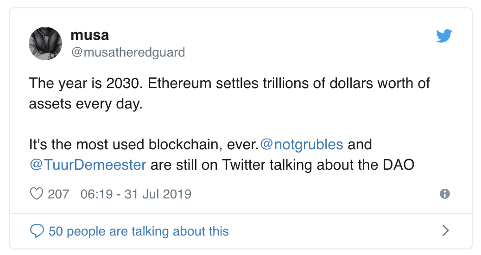
Task: Click the right chevron arrow
Action: 446,230
